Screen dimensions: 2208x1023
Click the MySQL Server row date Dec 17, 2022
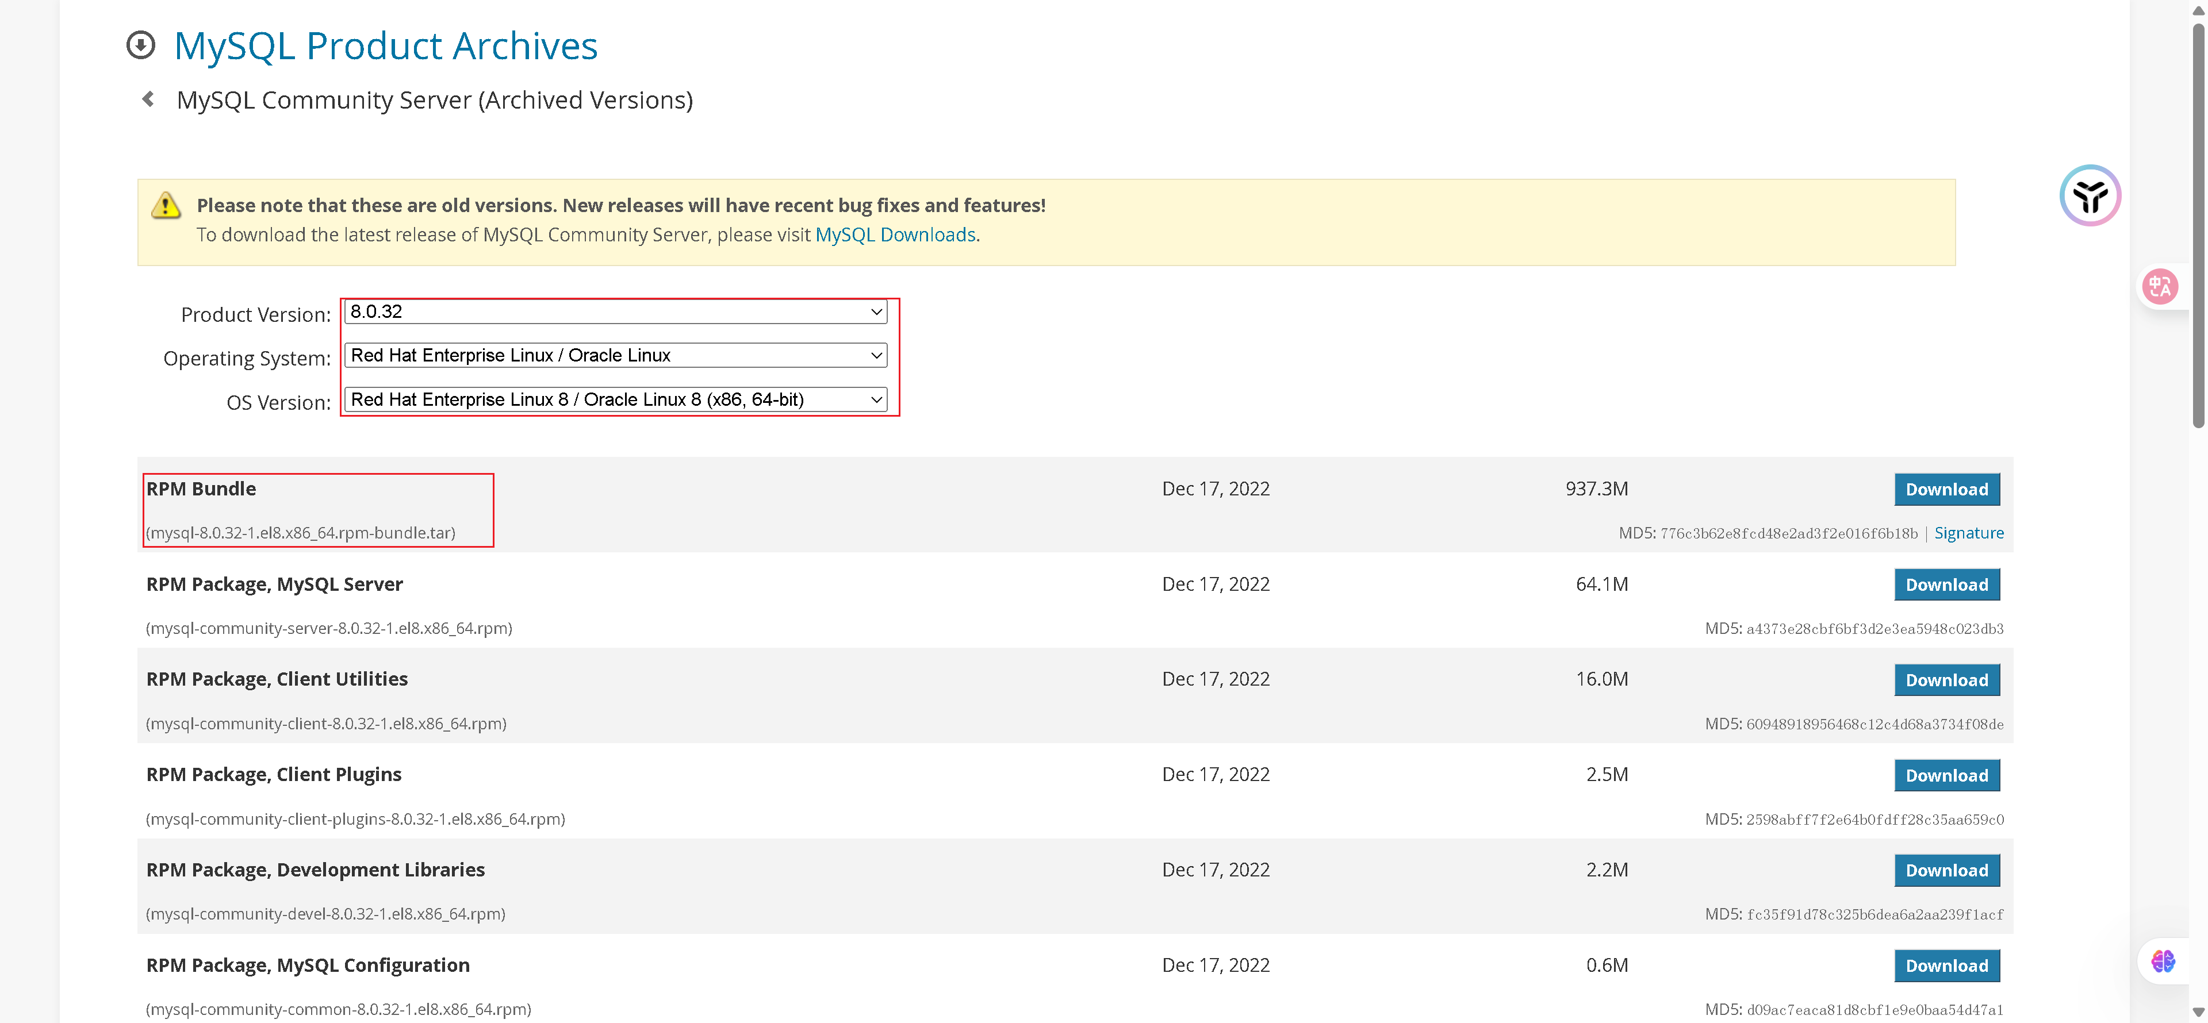coord(1216,584)
